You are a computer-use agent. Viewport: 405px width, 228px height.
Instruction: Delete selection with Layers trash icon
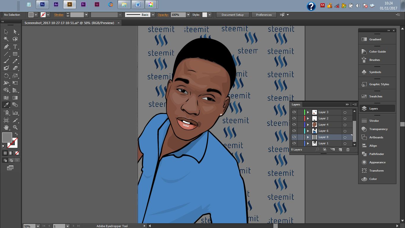click(x=348, y=150)
